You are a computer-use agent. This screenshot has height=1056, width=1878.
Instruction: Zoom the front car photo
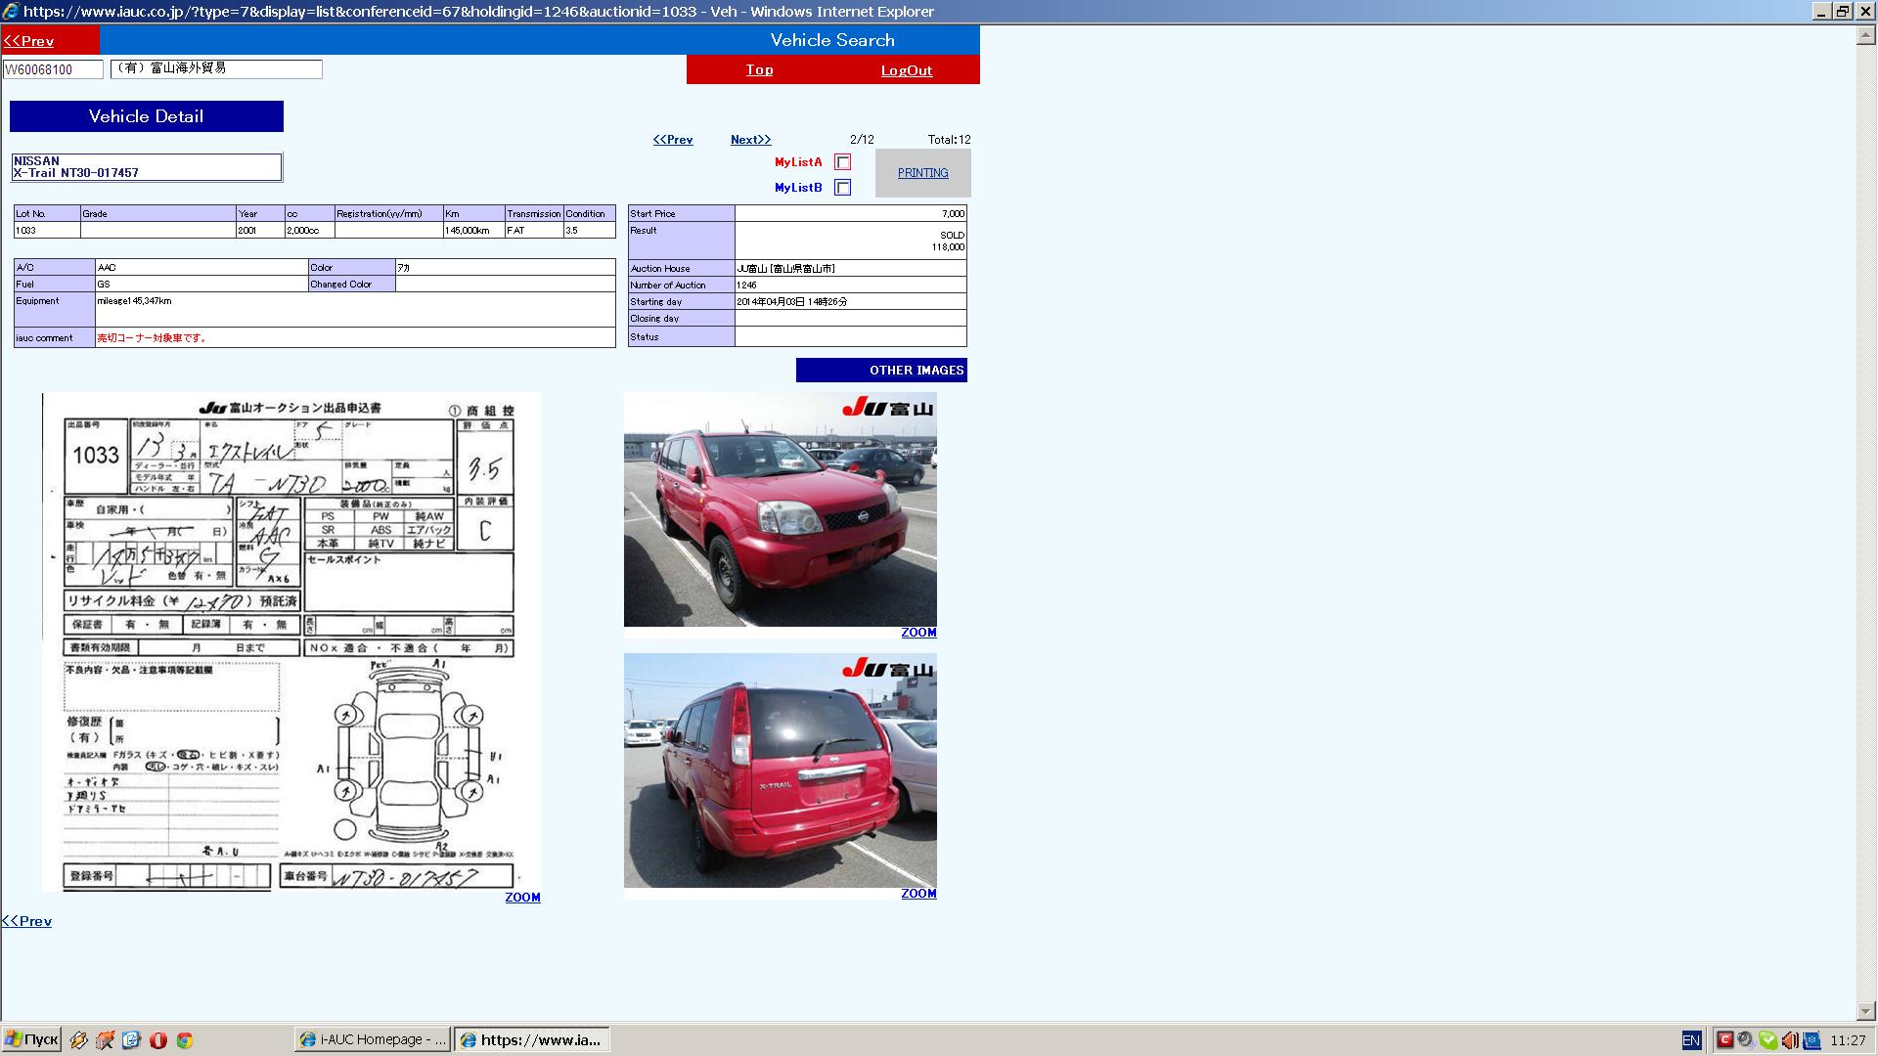[918, 633]
